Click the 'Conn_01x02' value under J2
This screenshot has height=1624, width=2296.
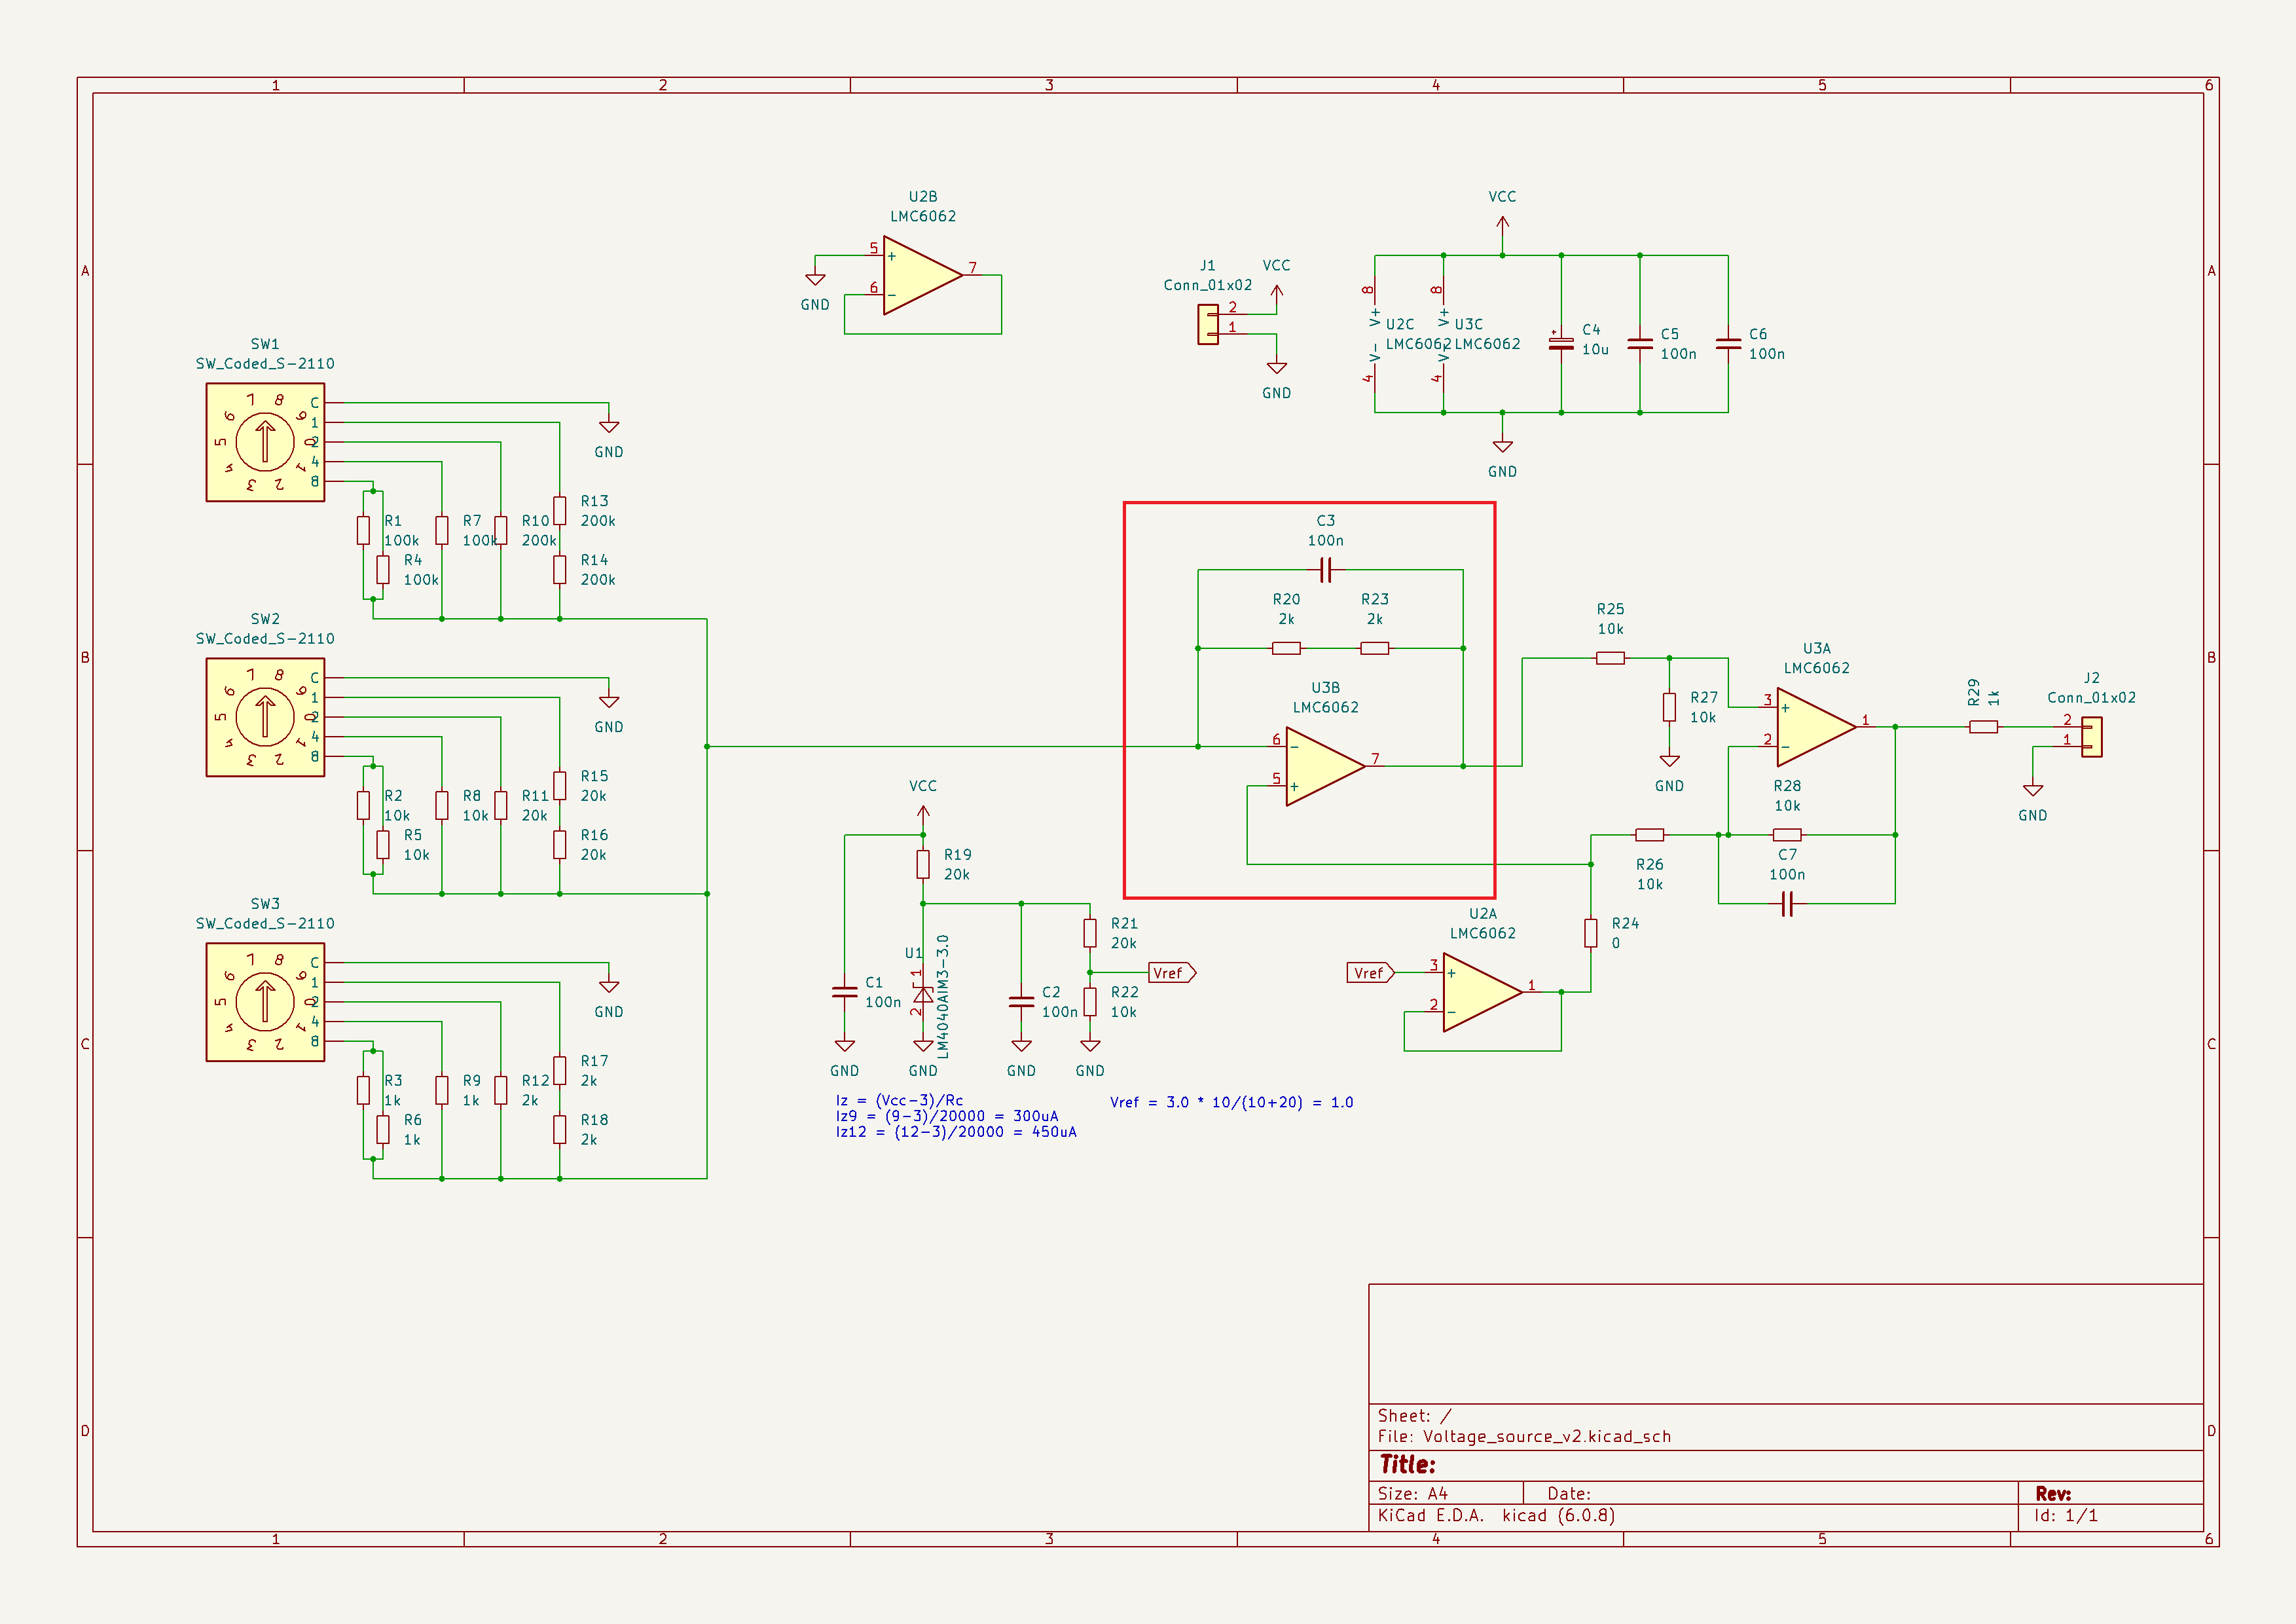(x=2091, y=698)
